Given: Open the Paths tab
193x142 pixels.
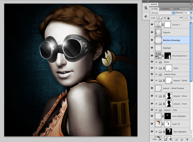Looking at the screenshot, I should [176, 9].
